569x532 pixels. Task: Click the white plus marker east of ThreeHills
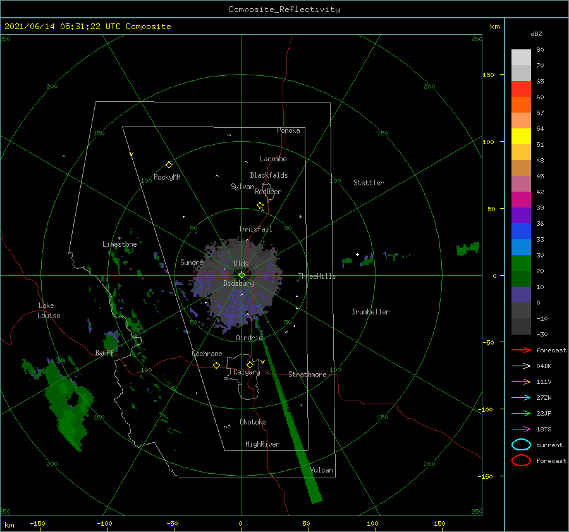click(357, 254)
